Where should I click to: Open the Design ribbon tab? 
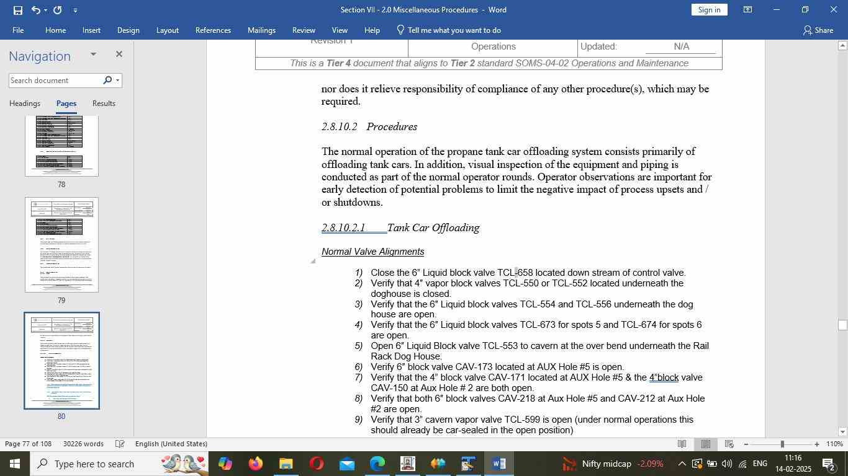point(128,30)
